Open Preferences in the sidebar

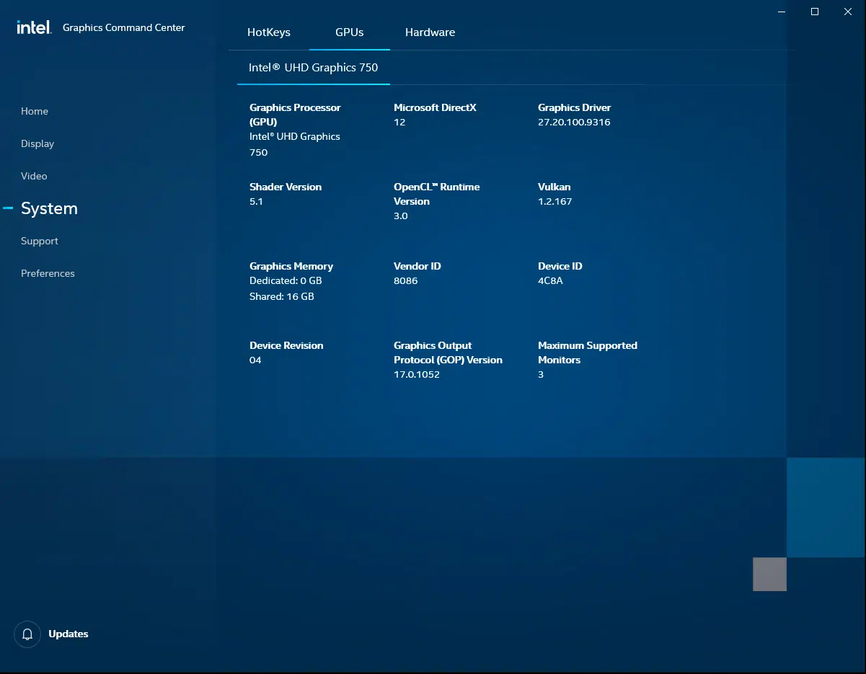click(x=48, y=273)
